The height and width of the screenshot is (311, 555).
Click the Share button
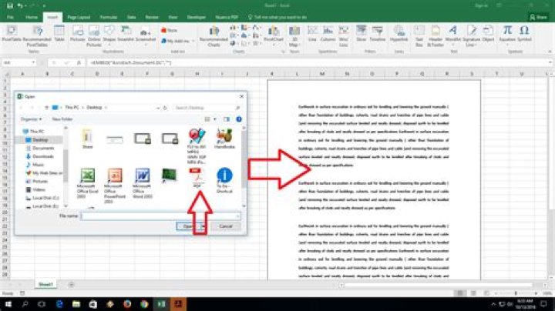538,17
